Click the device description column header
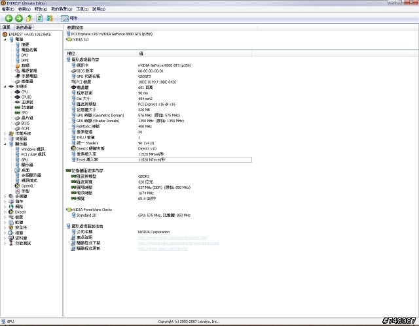The height and width of the screenshot is (326, 419). click(x=161, y=27)
